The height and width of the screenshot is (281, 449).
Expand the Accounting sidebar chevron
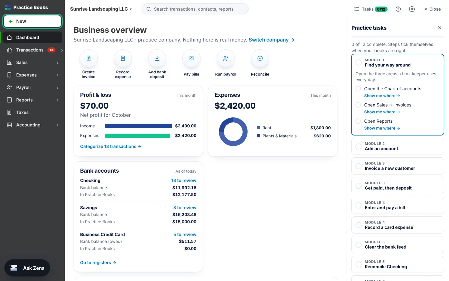58,125
